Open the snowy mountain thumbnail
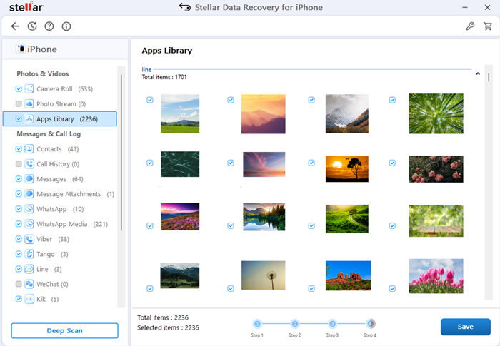The height and width of the screenshot is (346, 500). (x=347, y=113)
